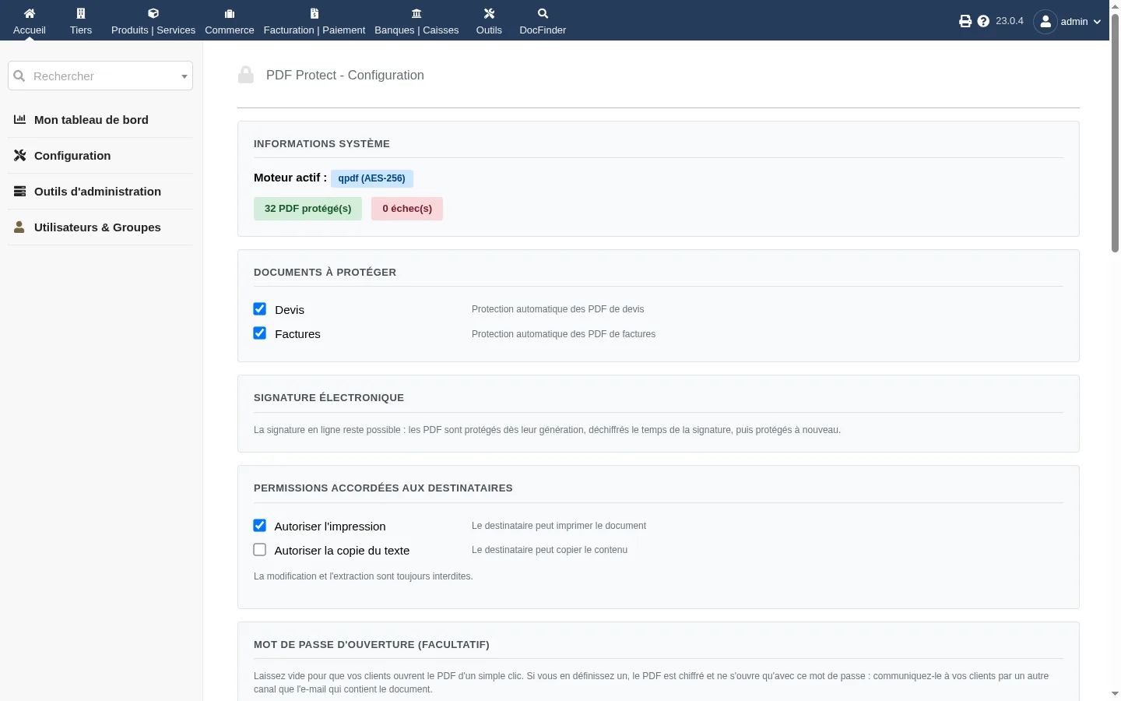This screenshot has width=1121, height=701.
Task: Open the Tiers building icon
Action: point(81,13)
